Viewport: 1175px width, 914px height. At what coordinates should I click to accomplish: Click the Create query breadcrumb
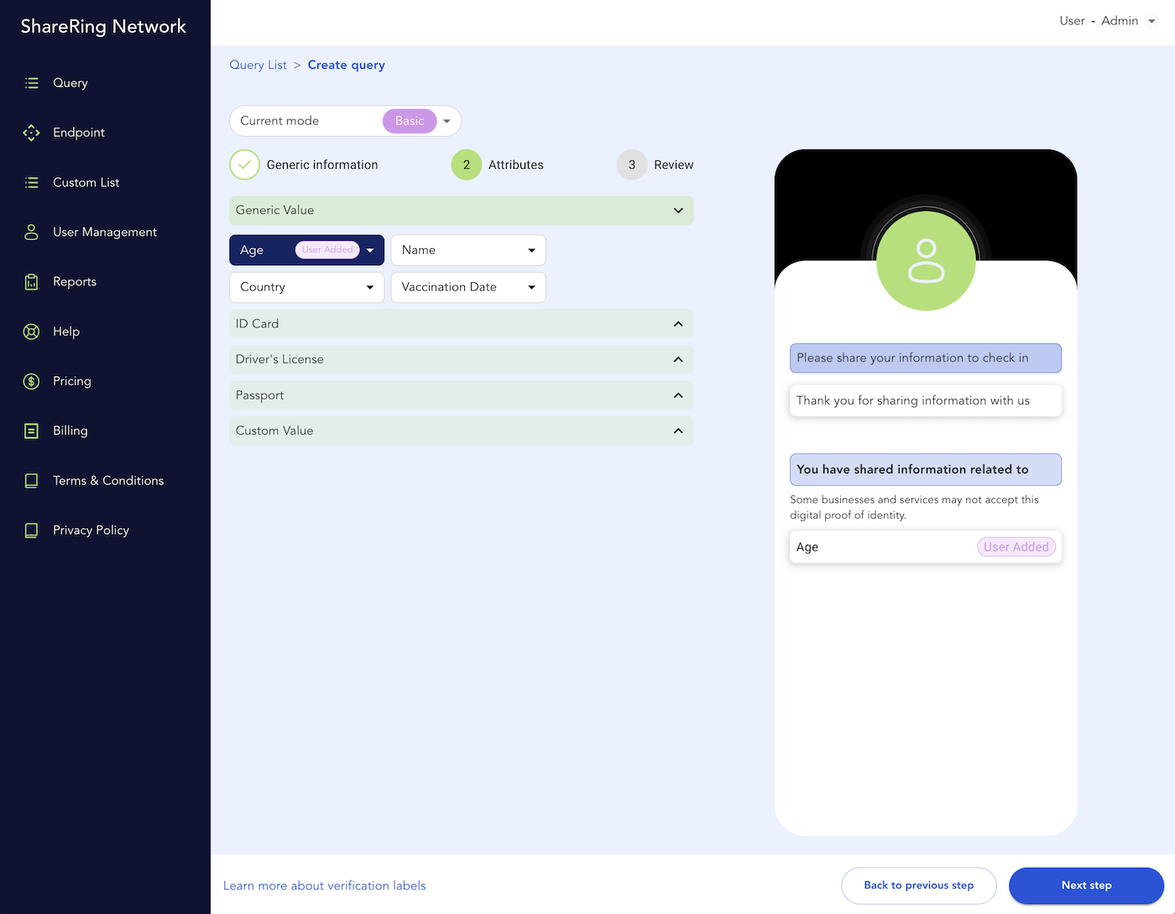point(346,65)
